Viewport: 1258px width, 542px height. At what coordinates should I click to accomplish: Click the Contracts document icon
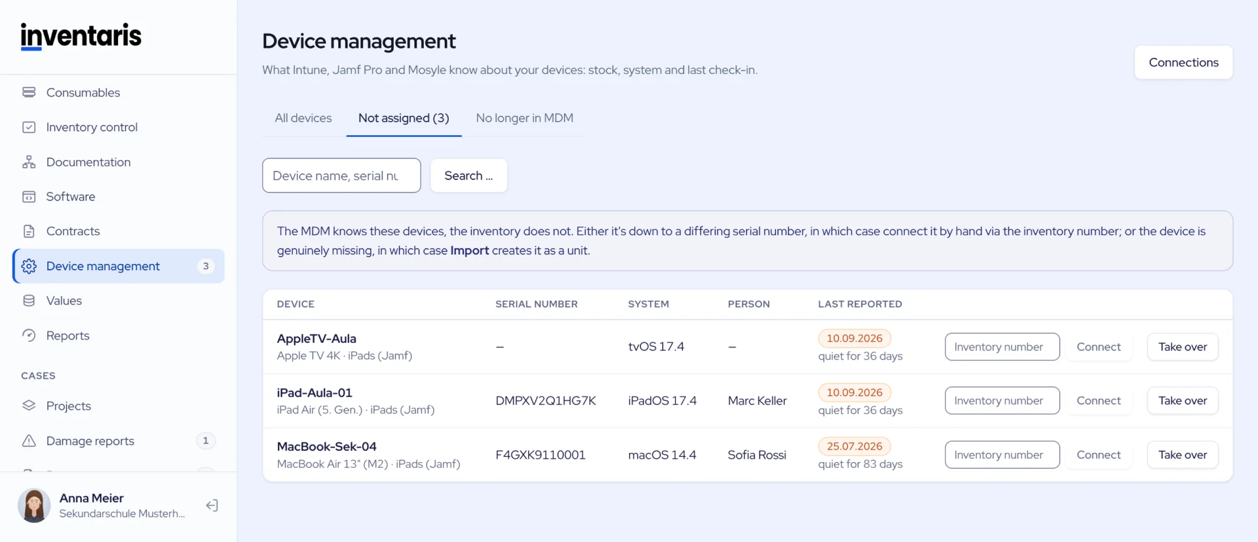click(x=29, y=231)
